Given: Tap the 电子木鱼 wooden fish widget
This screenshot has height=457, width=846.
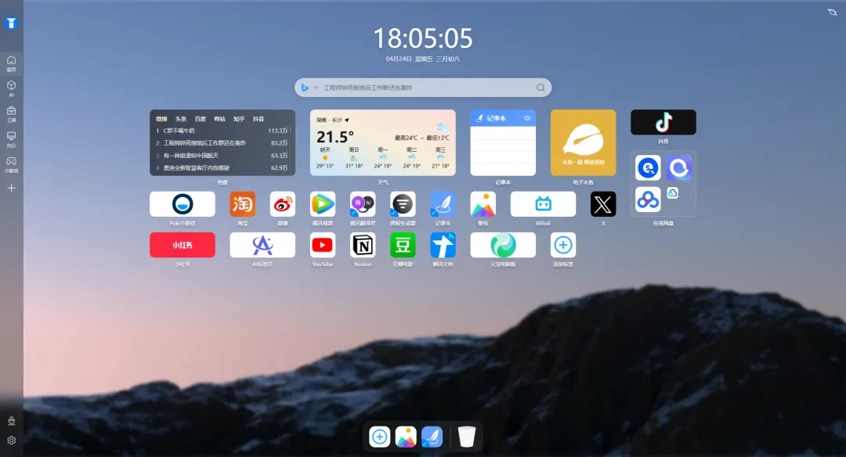Looking at the screenshot, I should point(583,142).
